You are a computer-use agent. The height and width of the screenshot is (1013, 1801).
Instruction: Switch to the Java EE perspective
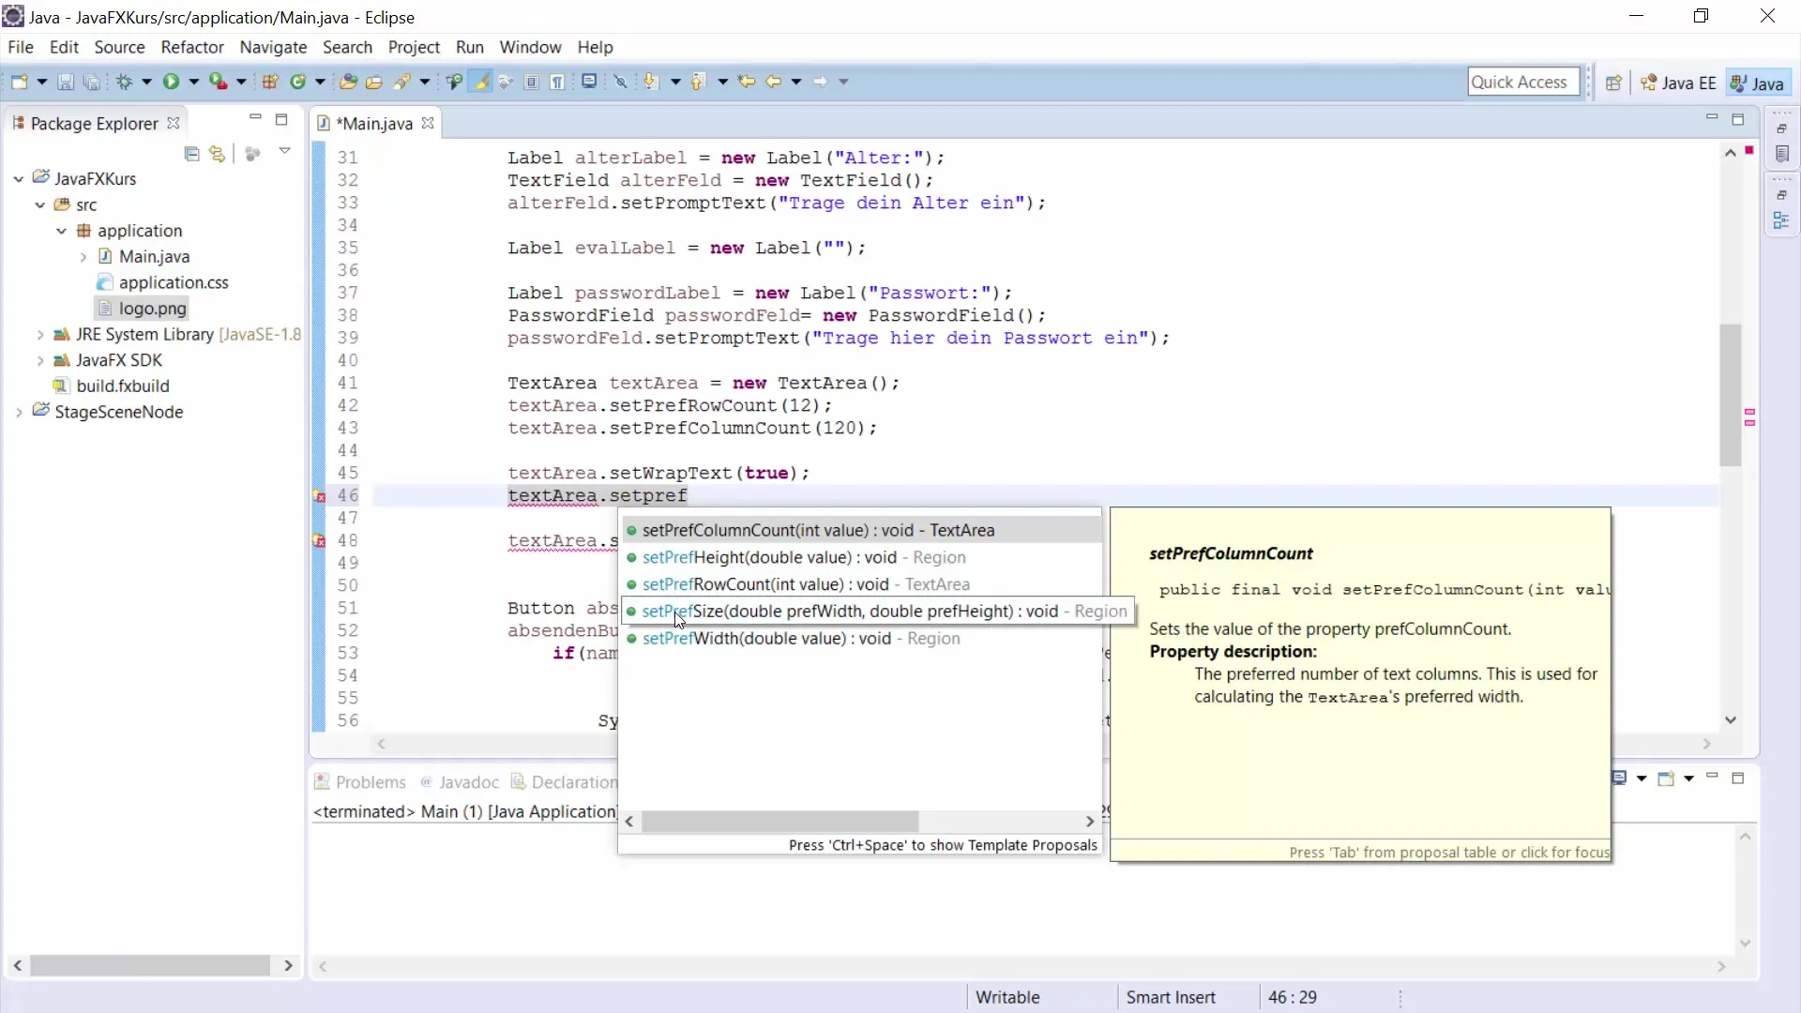(1677, 83)
